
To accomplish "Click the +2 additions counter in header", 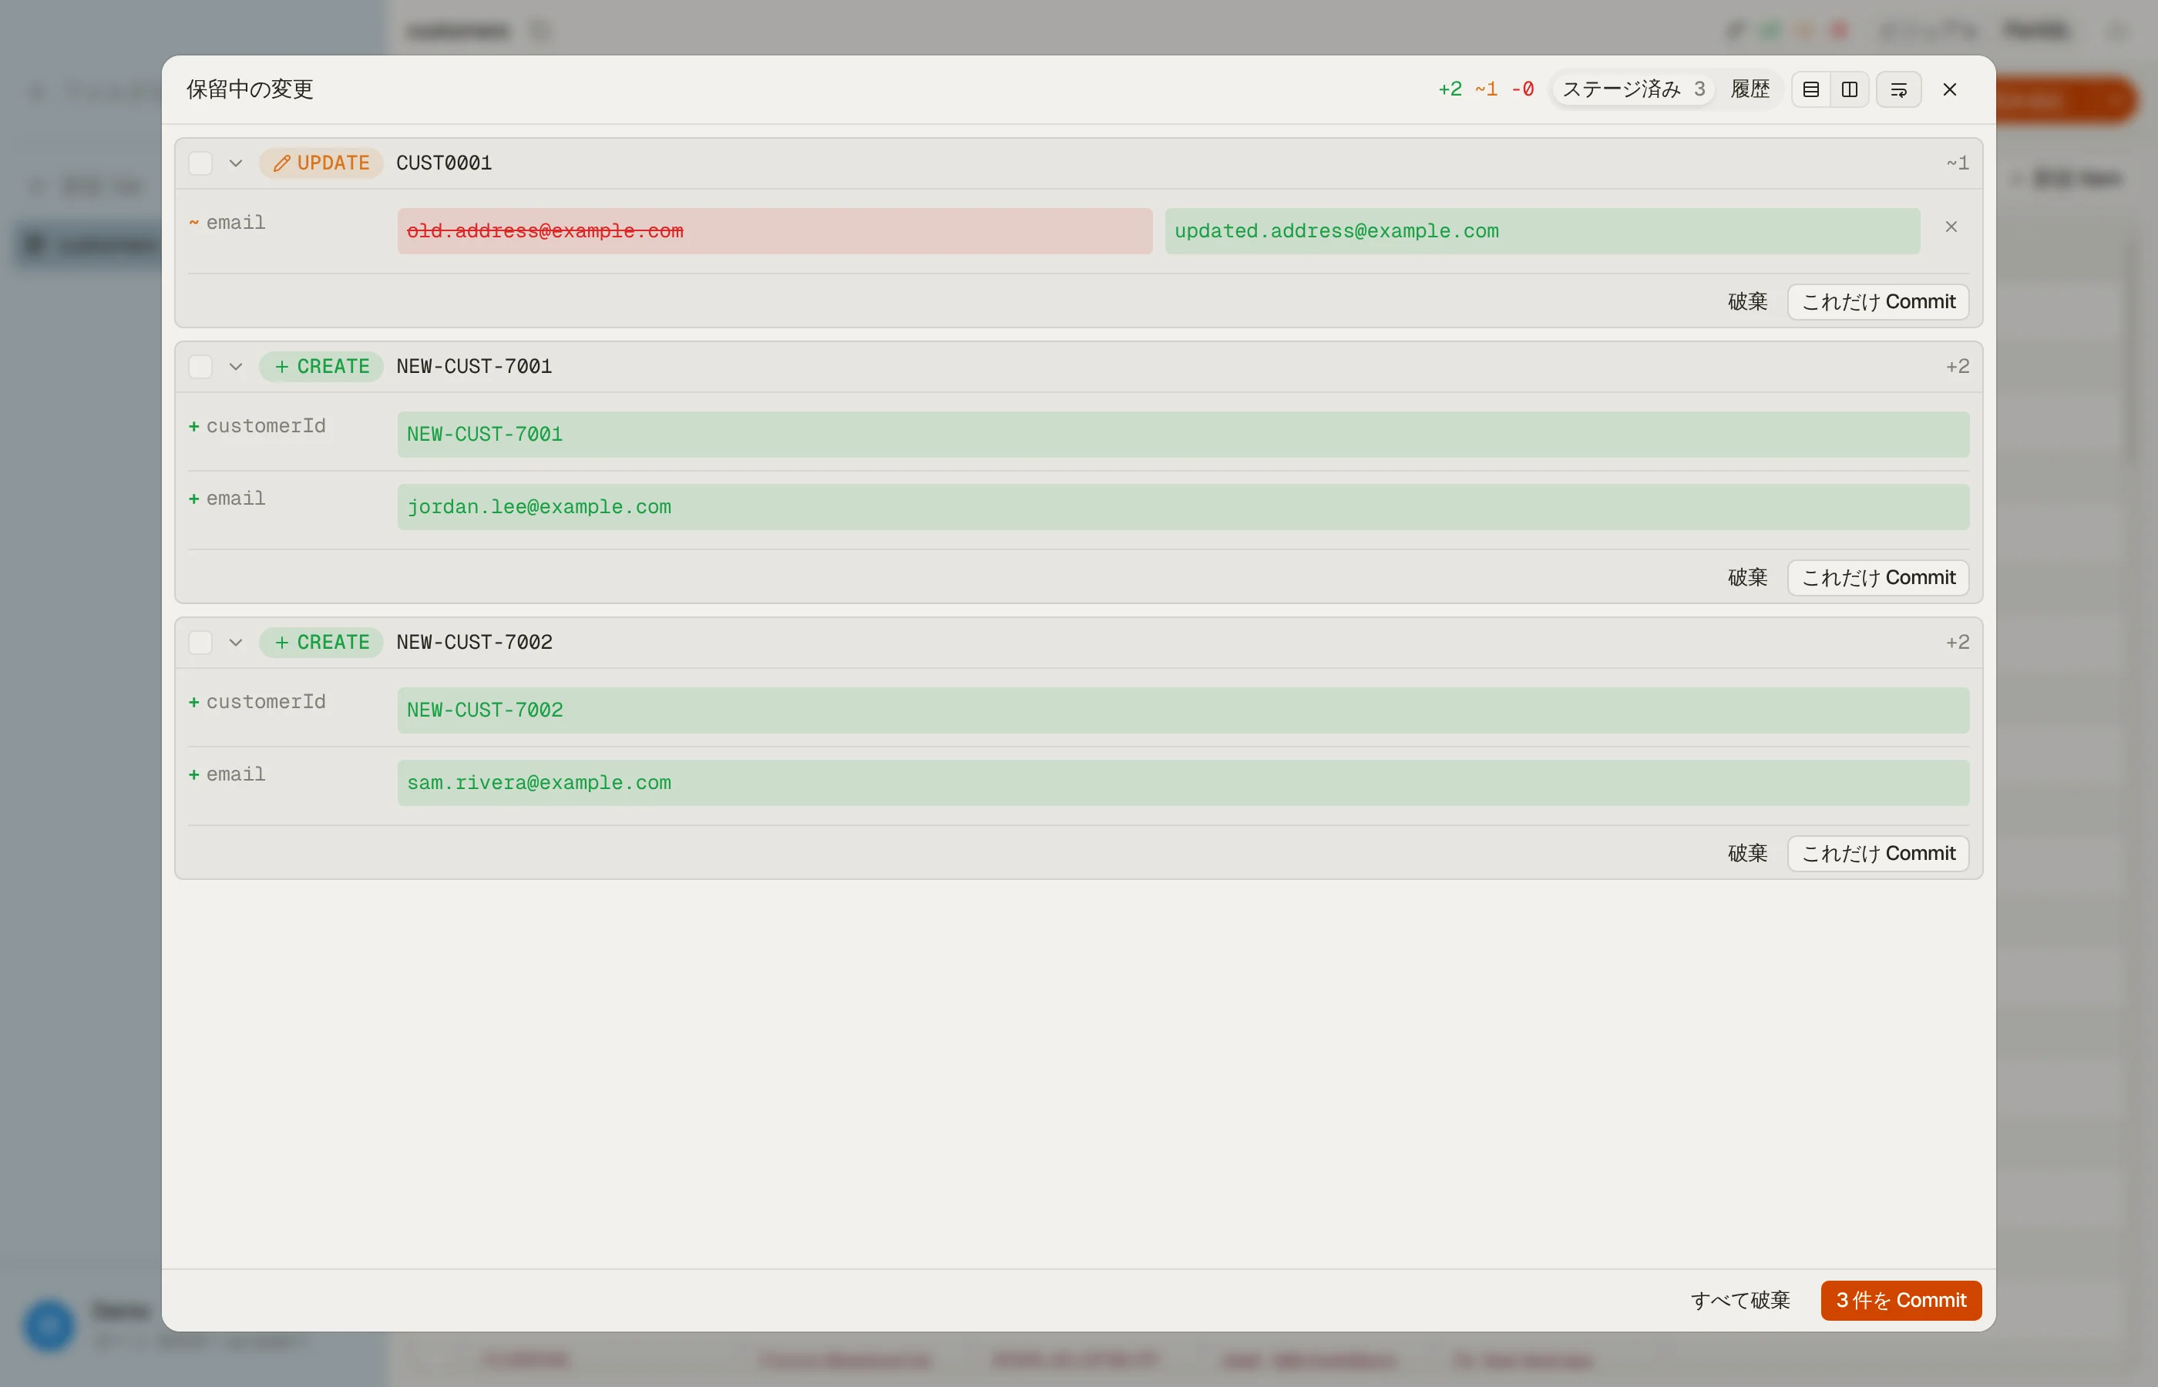I will (x=1449, y=89).
